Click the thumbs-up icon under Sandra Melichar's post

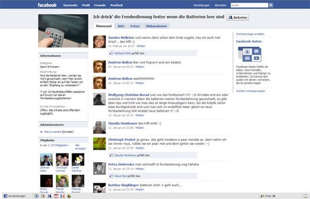tap(111, 53)
